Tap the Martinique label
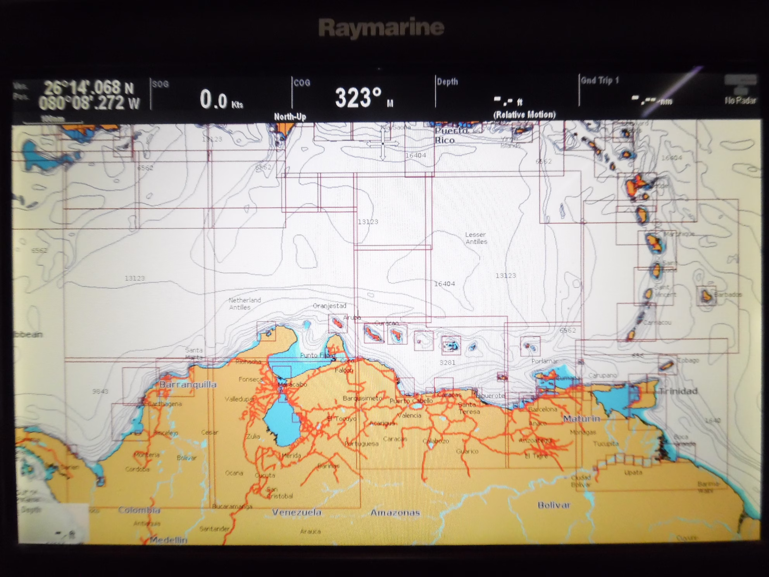Viewport: 769px width, 577px height. pos(679,234)
